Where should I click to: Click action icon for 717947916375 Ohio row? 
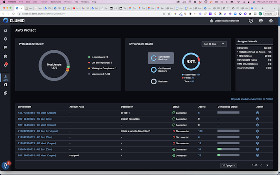tap(257, 137)
